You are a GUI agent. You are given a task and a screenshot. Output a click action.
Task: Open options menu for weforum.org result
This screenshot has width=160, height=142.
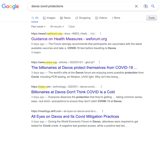click(101, 34)
